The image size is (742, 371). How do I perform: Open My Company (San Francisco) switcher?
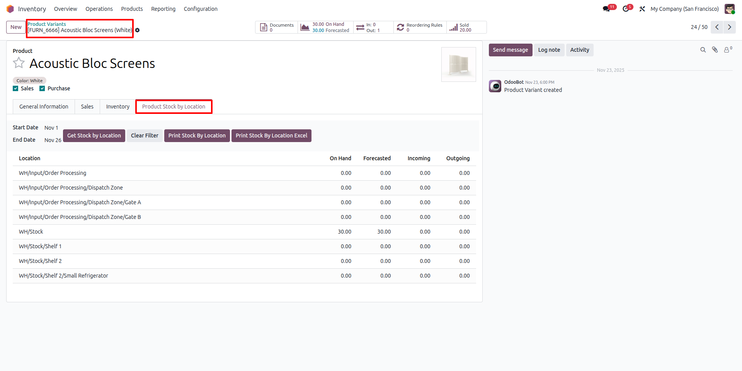coord(684,9)
